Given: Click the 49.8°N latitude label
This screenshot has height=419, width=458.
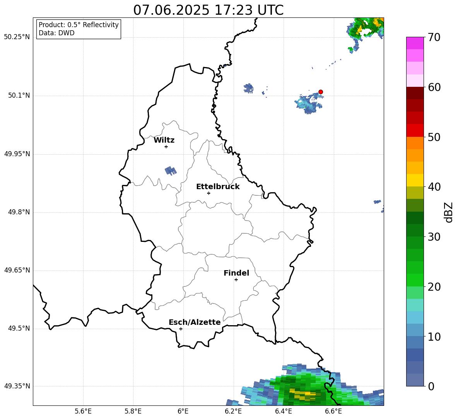Looking at the screenshot, I should coord(19,212).
